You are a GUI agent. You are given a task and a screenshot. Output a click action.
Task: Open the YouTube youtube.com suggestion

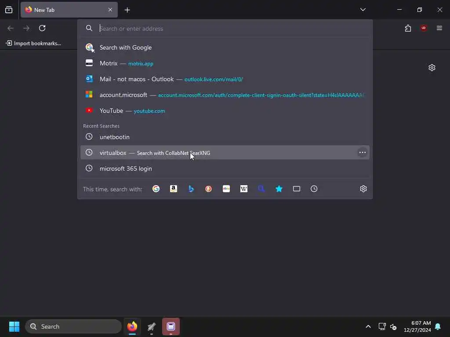tap(225, 111)
